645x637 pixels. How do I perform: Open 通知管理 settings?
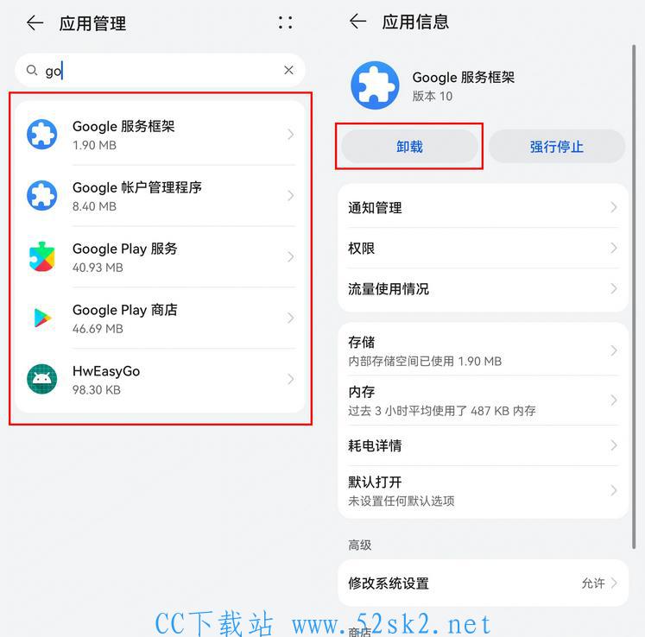click(x=483, y=208)
